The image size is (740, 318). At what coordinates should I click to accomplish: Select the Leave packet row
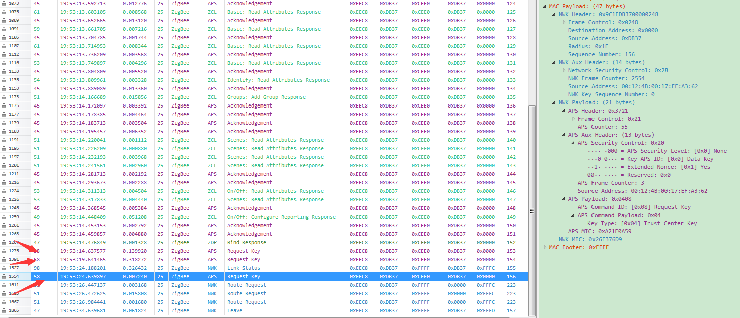point(263,311)
